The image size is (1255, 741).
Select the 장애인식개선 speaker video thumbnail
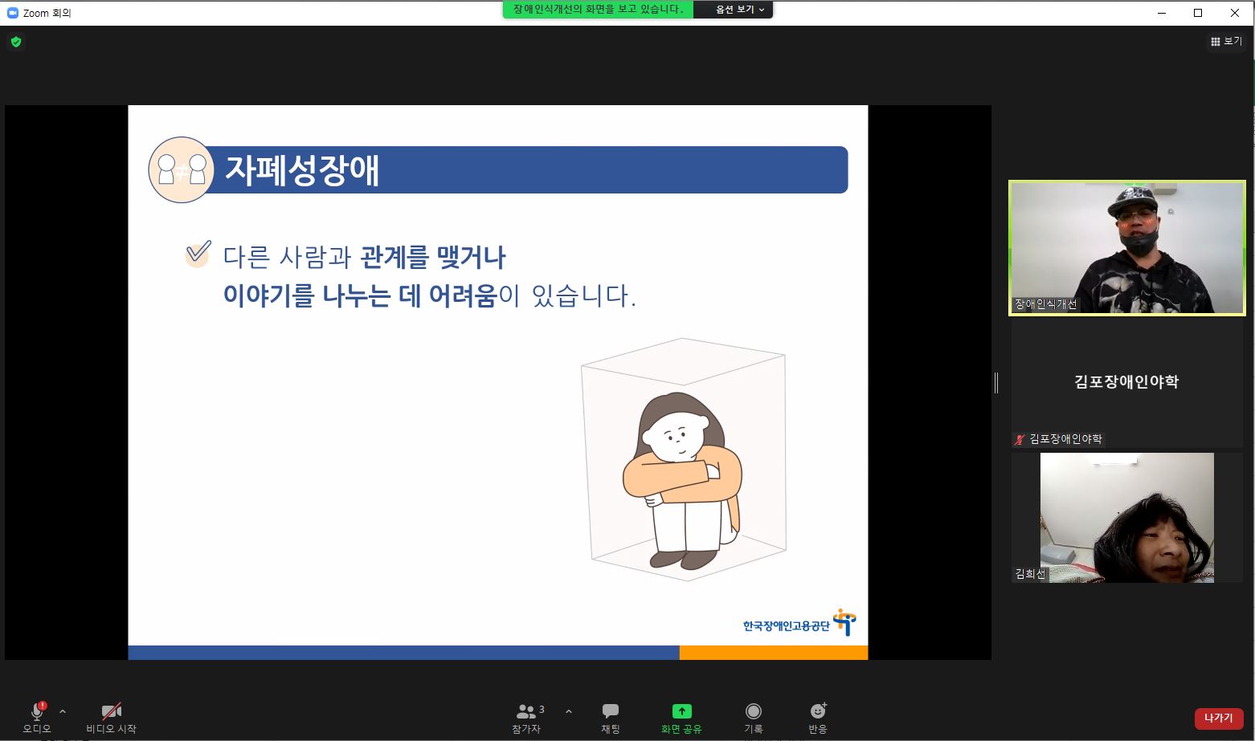pos(1127,247)
